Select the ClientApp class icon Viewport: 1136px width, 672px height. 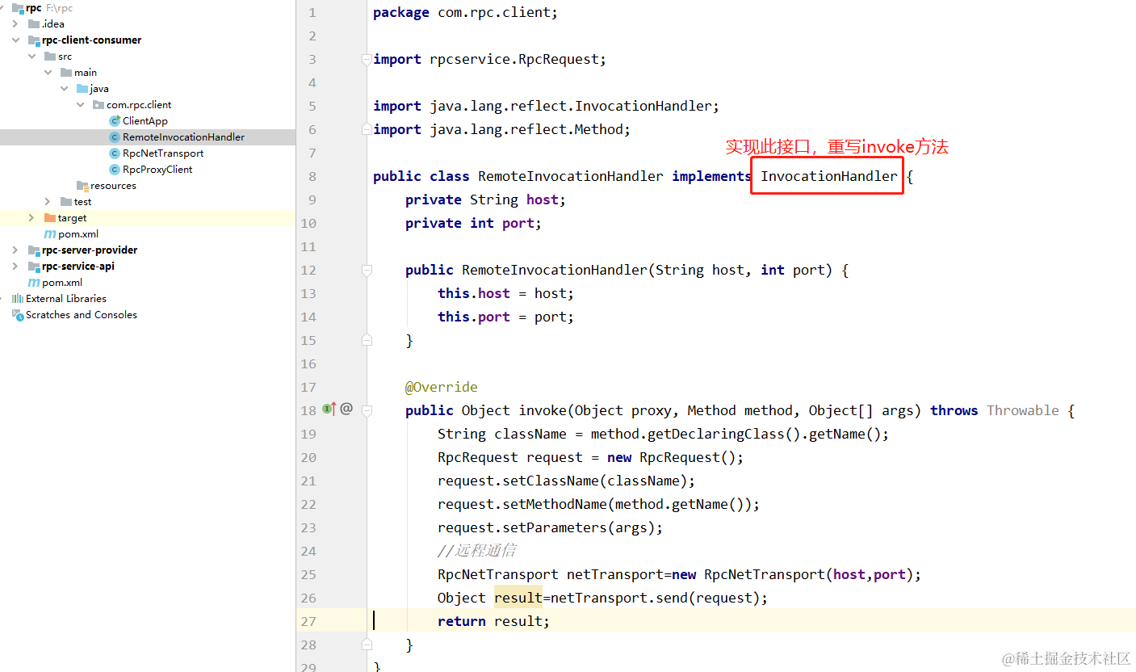point(115,121)
